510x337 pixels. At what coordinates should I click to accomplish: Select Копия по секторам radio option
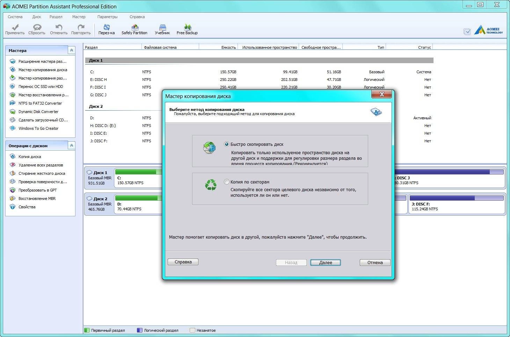pos(227,182)
